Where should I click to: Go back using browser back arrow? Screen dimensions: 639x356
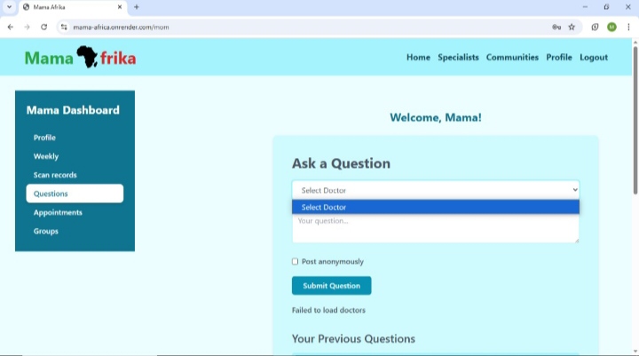pos(11,27)
